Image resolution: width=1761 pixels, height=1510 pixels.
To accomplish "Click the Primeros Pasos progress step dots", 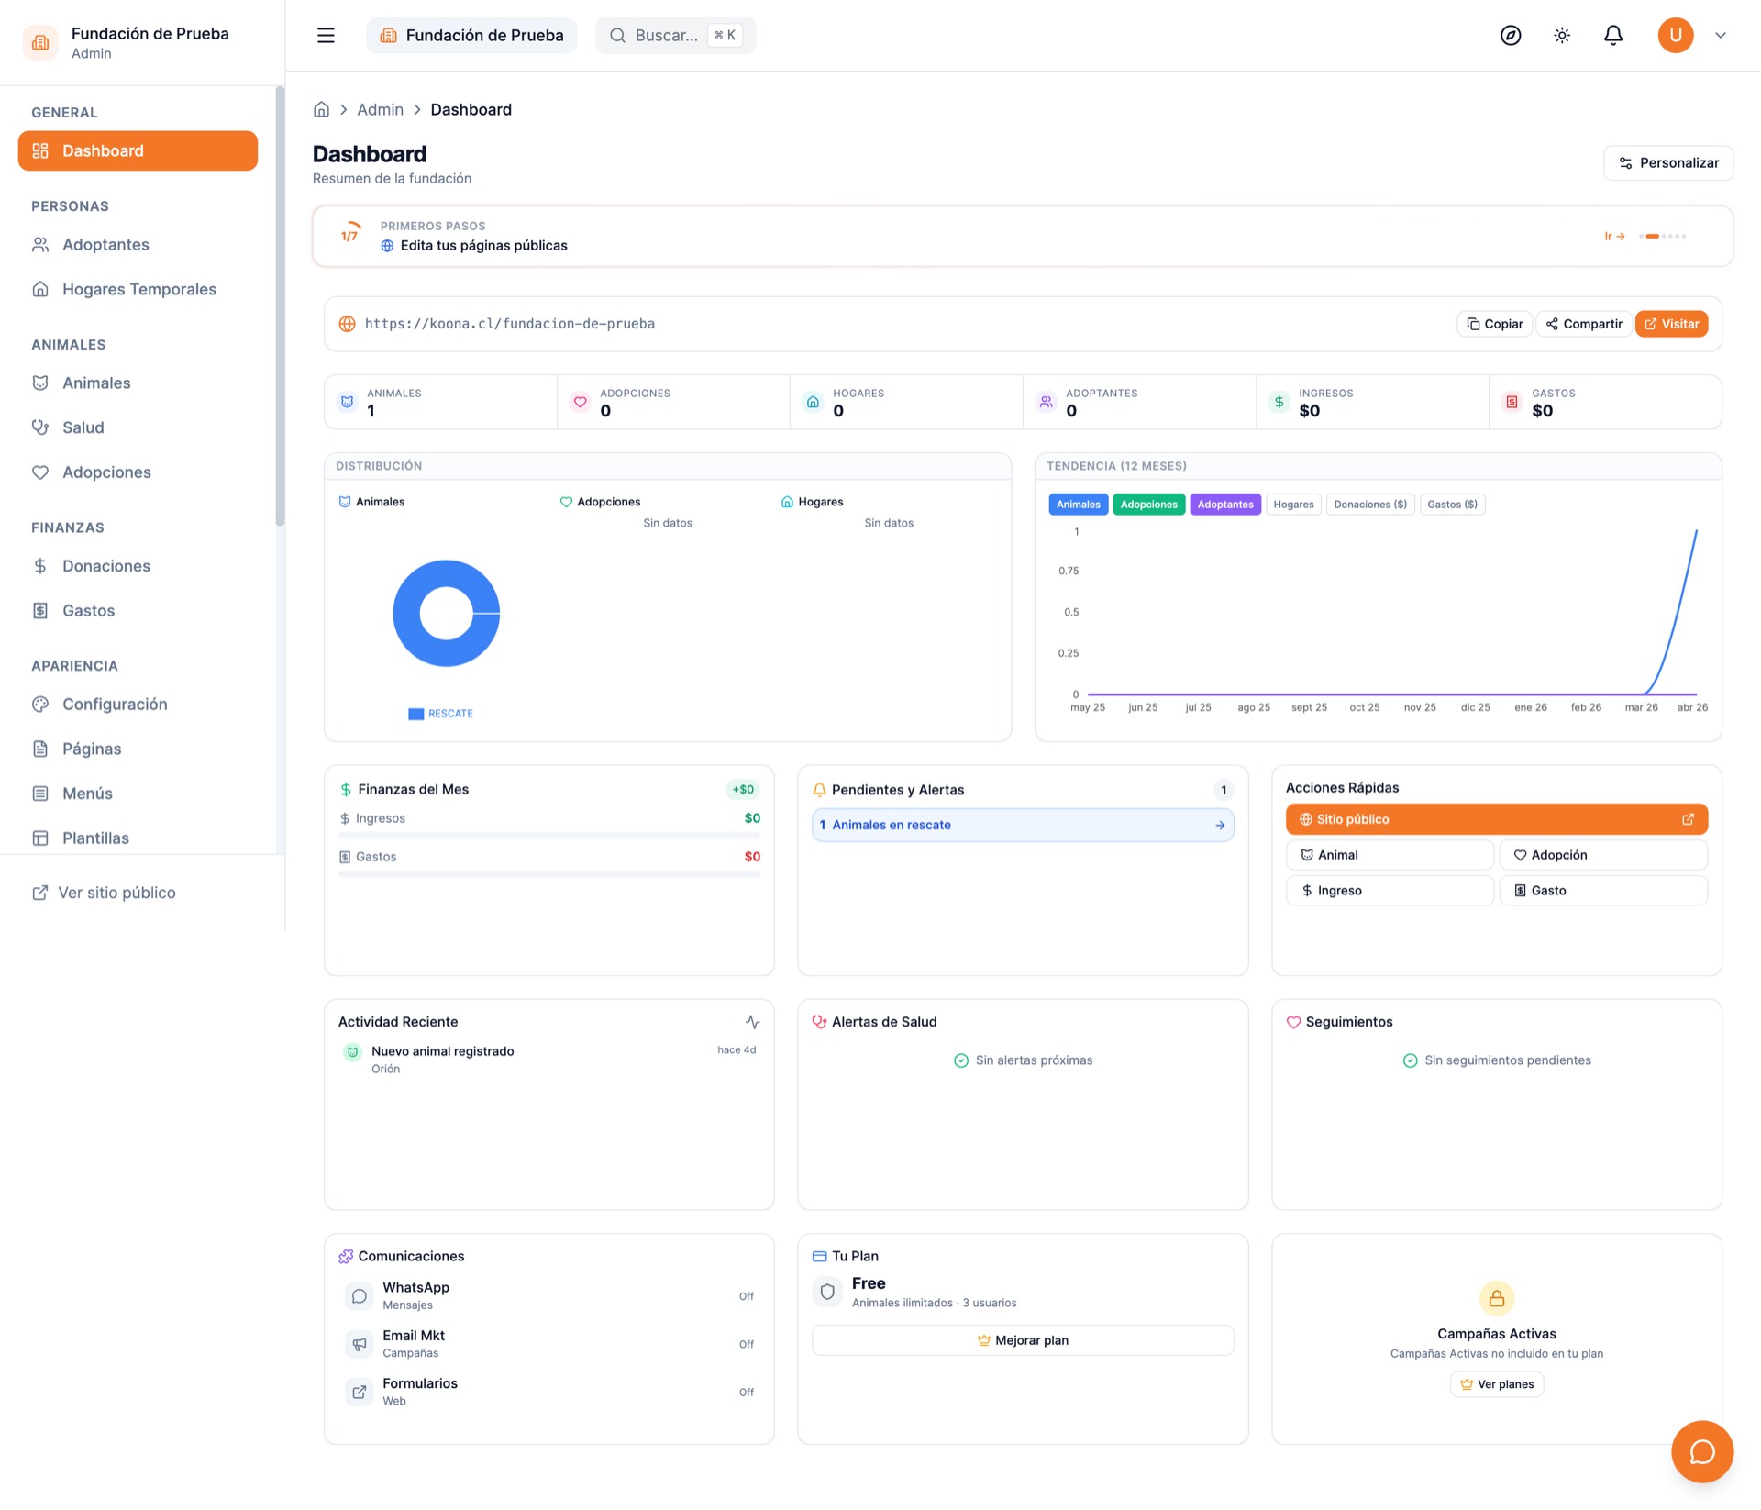I will coord(1663,236).
